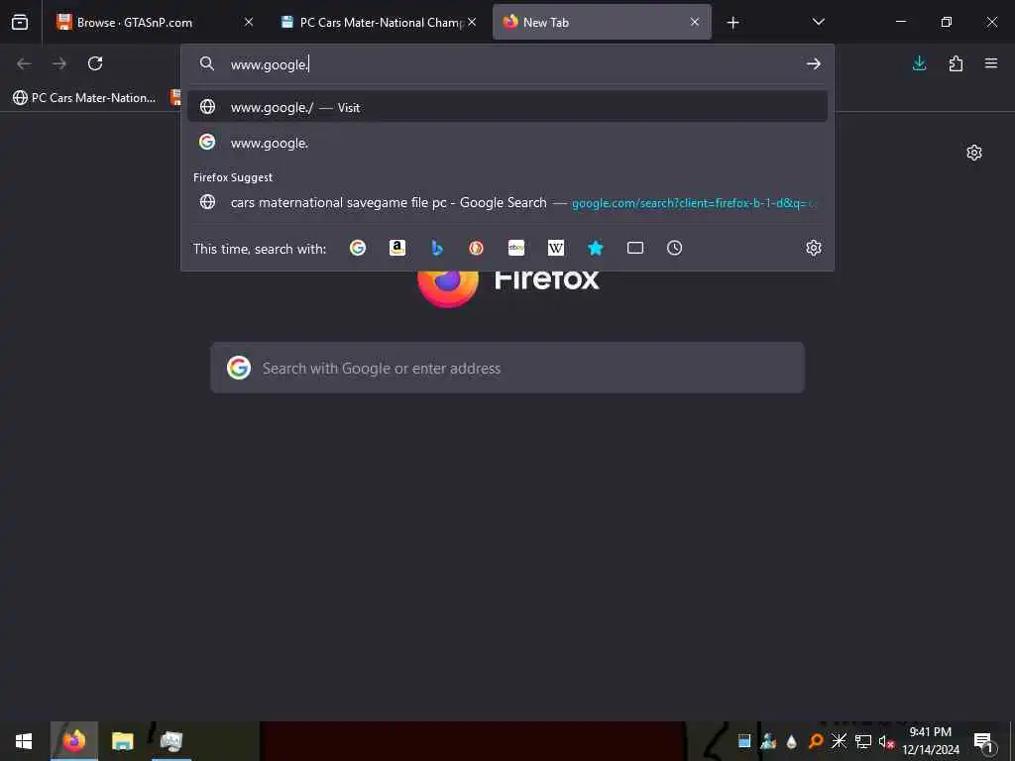Search this time with Wikipedia

[x=555, y=248]
